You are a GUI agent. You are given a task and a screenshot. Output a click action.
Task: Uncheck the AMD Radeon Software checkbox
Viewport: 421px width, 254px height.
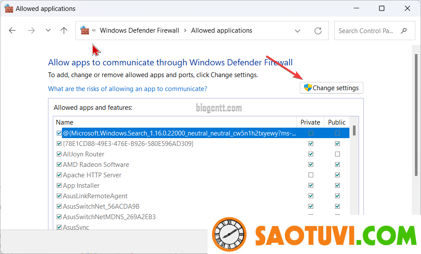pyautogui.click(x=59, y=164)
